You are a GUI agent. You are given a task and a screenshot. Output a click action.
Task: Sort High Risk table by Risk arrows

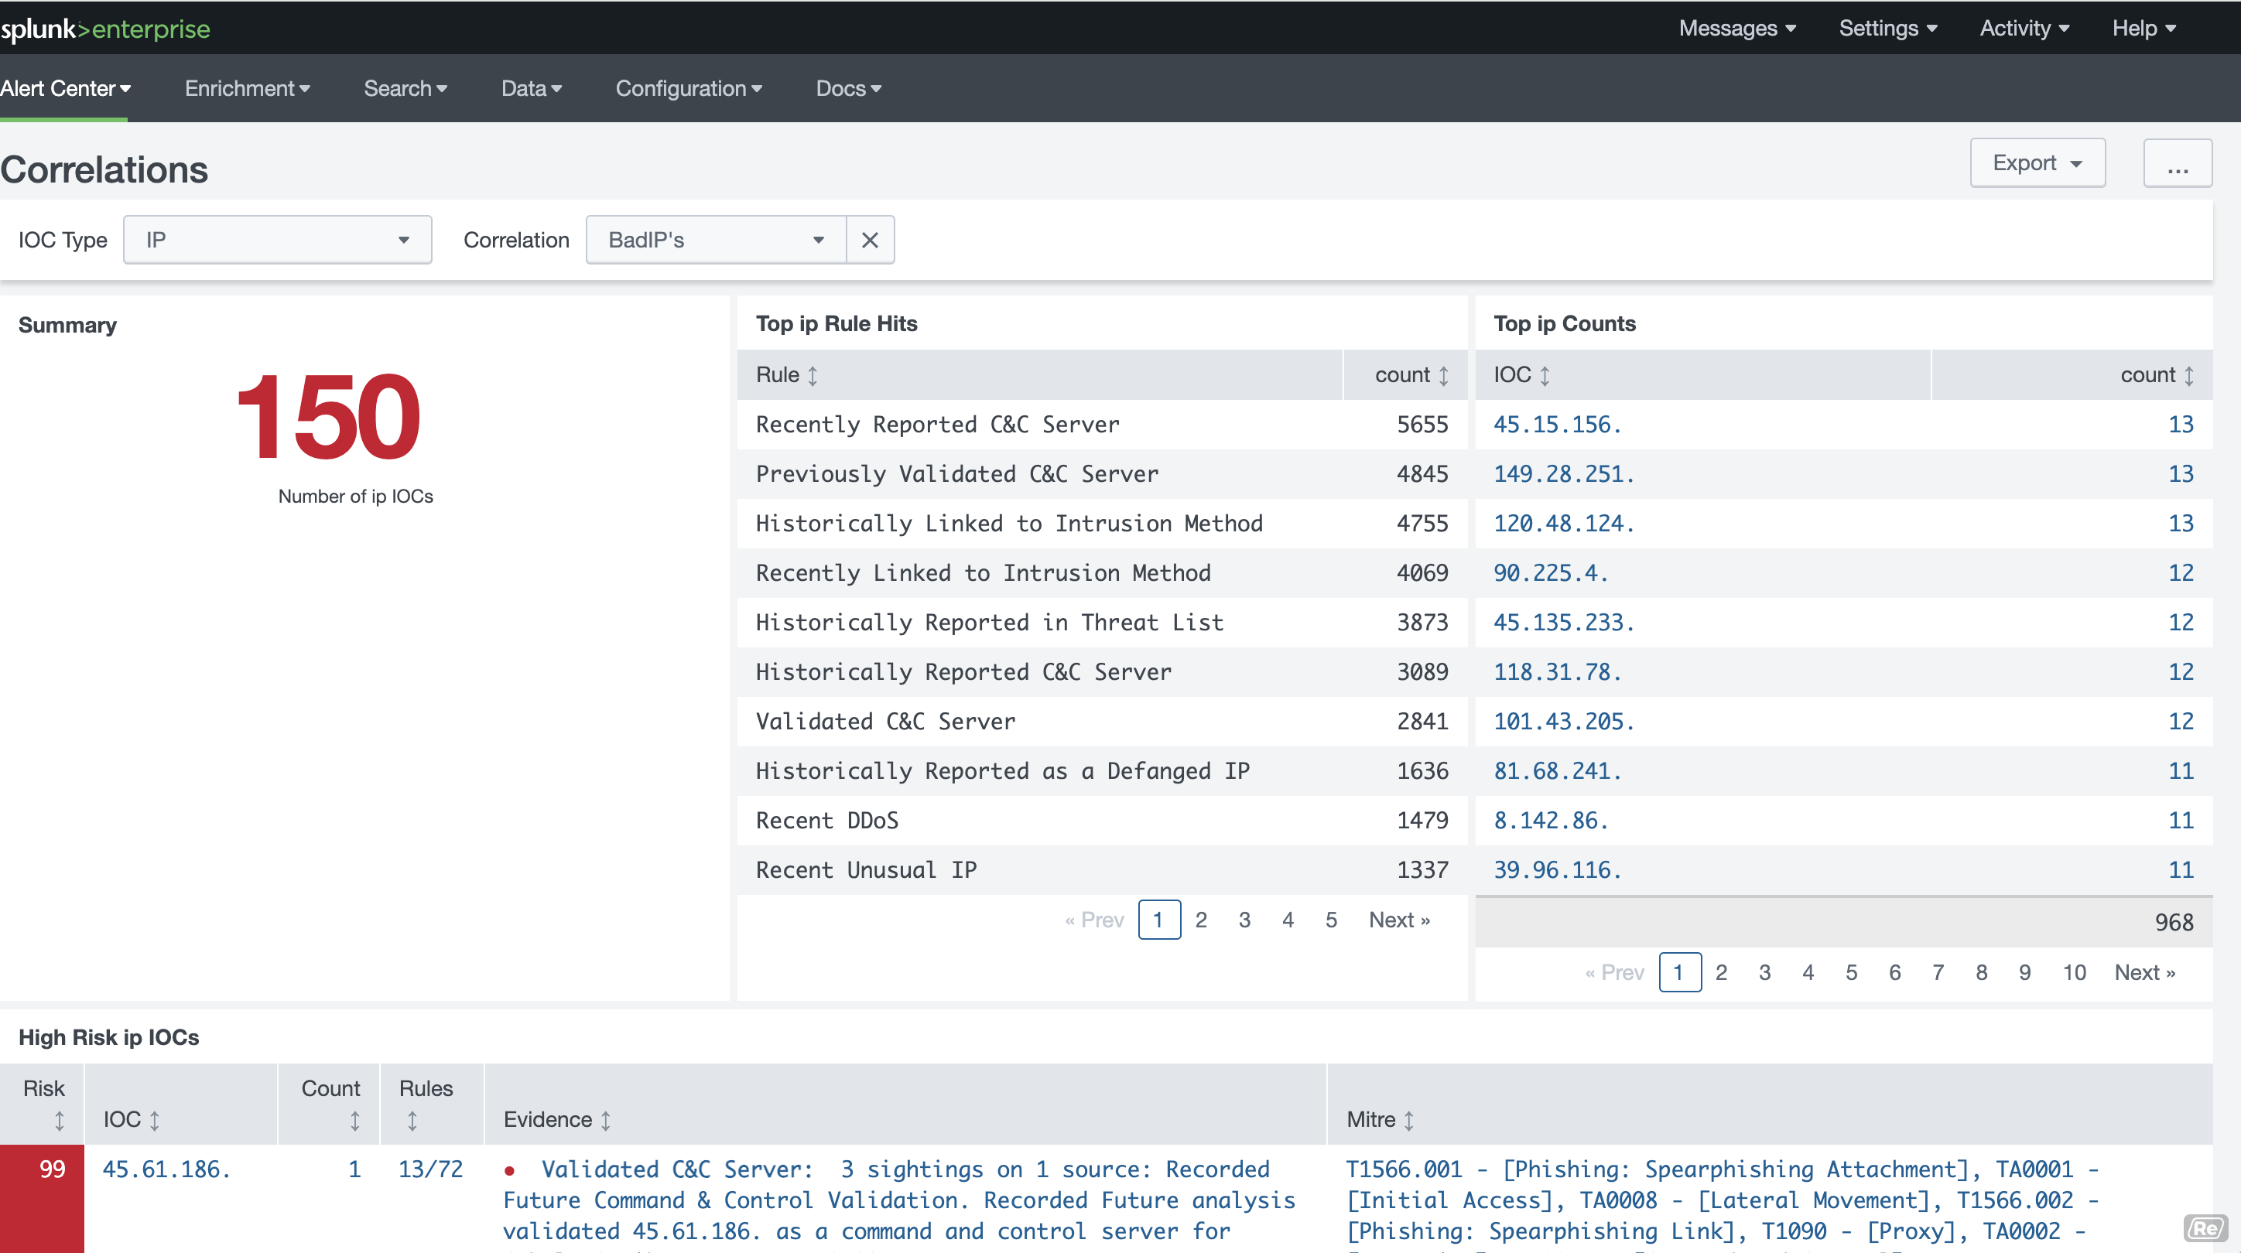pos(59,1121)
